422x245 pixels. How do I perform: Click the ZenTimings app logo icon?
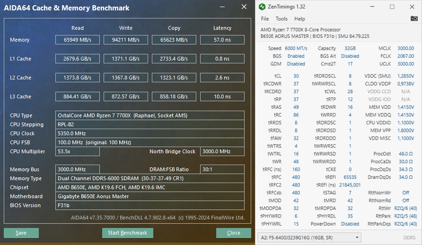point(262,7)
